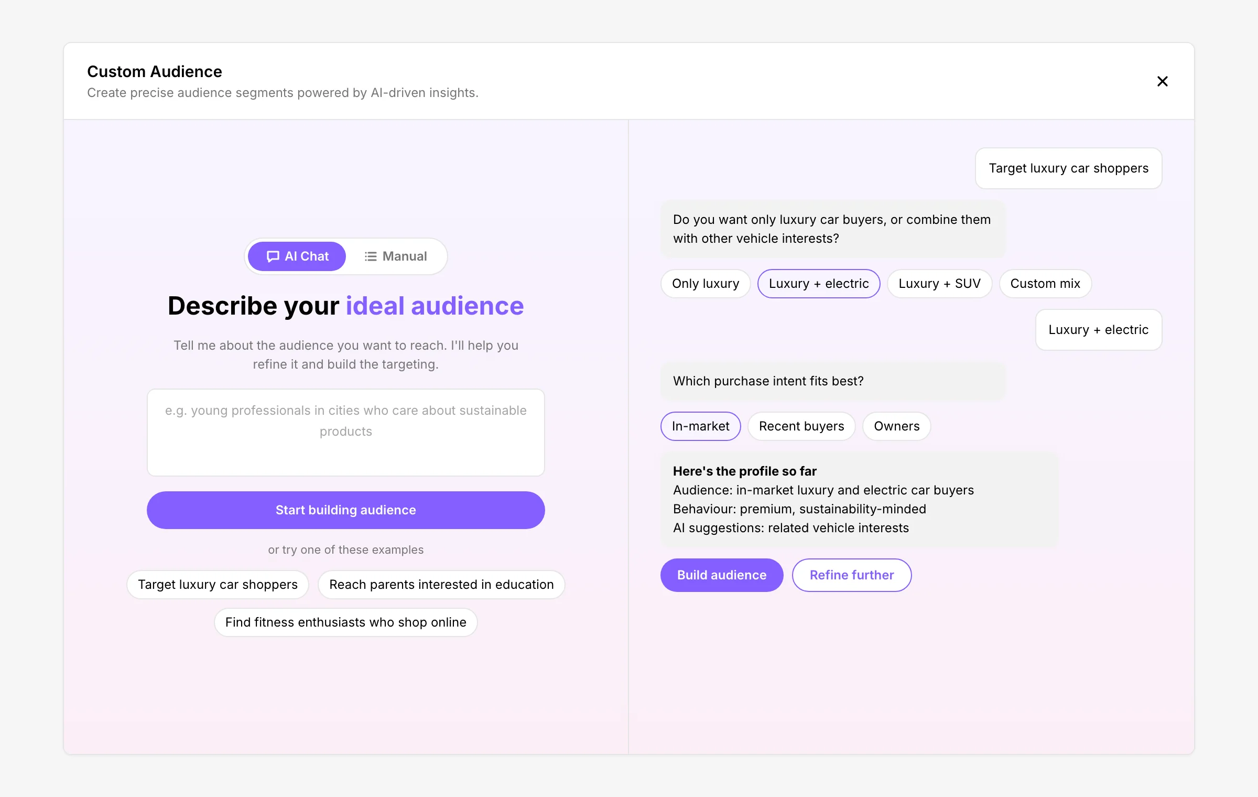Screen dimensions: 1258x797
Task: Click the 'Do you want only luxury car buyers' message
Action: click(833, 229)
